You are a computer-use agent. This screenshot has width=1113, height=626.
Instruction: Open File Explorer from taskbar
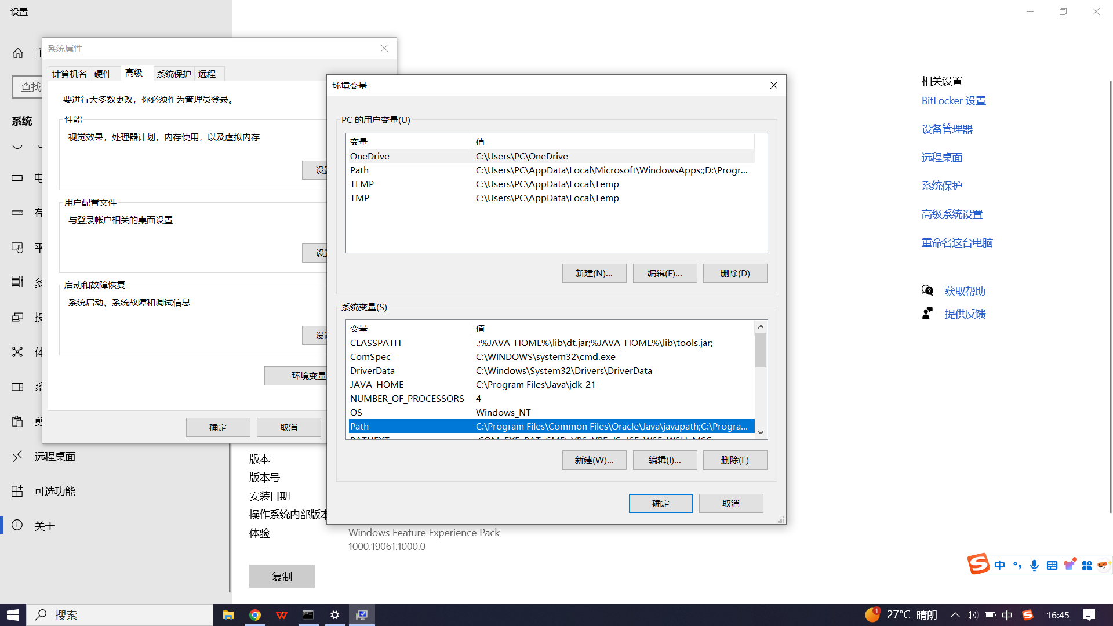(x=228, y=615)
